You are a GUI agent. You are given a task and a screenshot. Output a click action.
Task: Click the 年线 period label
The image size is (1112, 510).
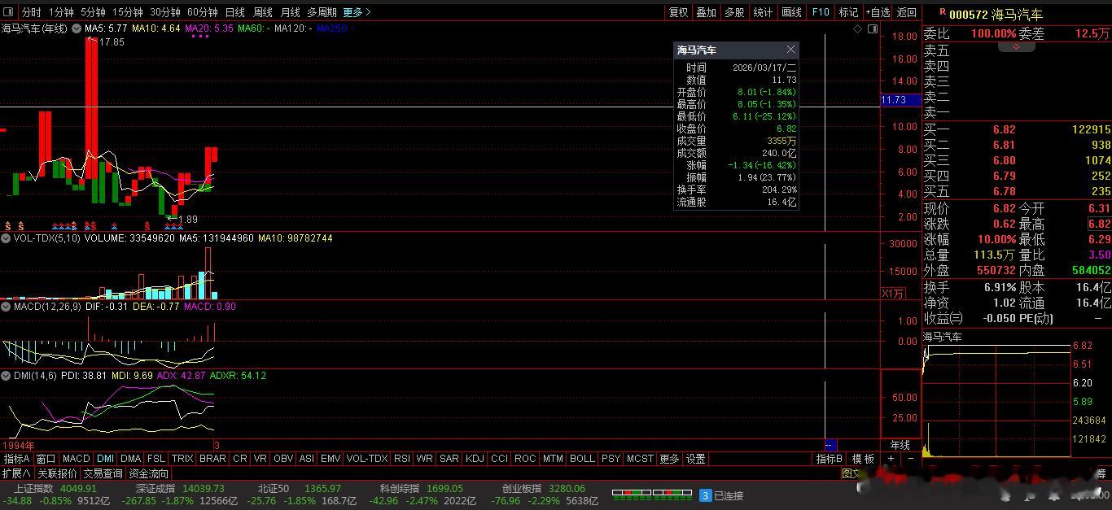[x=900, y=445]
